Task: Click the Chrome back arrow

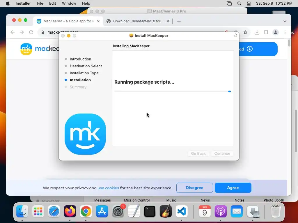Action: (13, 32)
